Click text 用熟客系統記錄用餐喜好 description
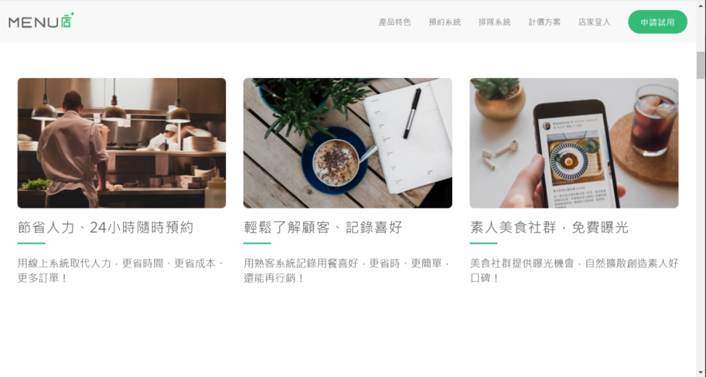Image resolution: width=706 pixels, height=377 pixels. 348,270
